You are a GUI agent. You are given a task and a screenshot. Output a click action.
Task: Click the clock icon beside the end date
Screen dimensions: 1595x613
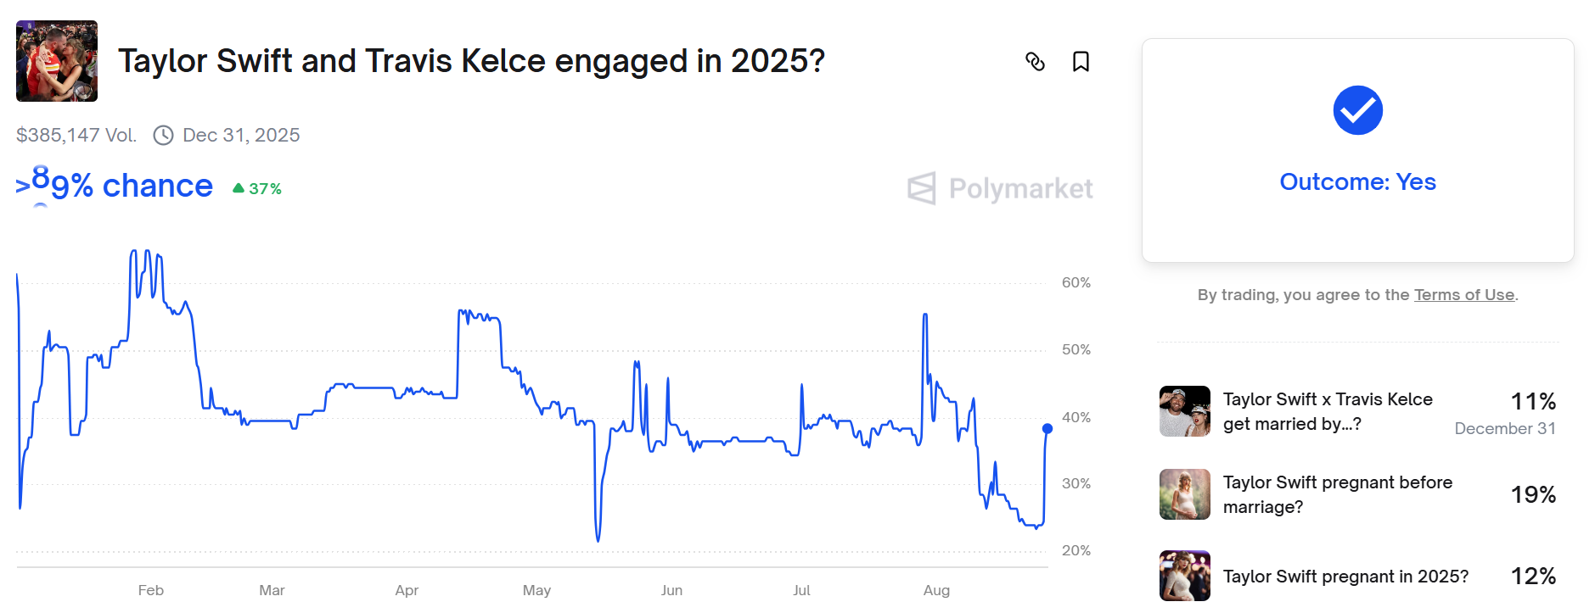point(163,136)
